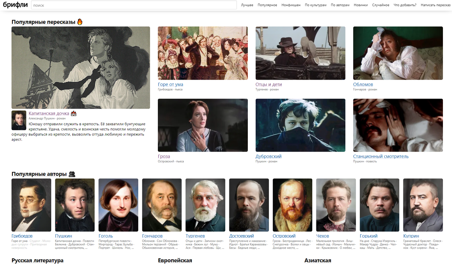Open the По культурам menu
Screen dimensions: 452x264
316,5
